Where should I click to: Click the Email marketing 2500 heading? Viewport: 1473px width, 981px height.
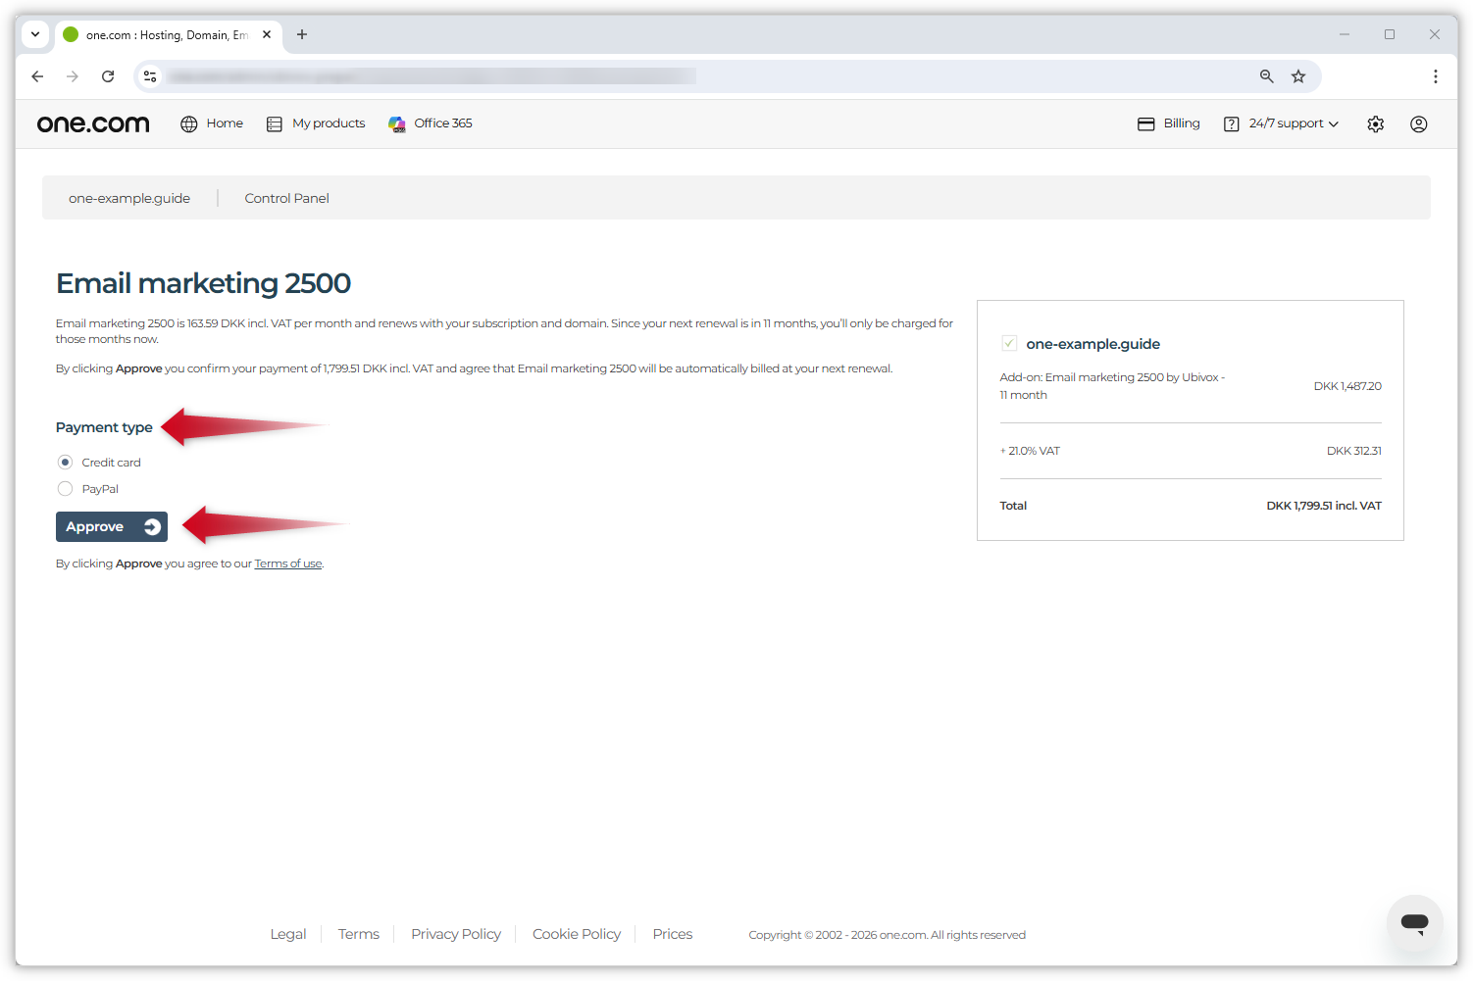pos(203,283)
